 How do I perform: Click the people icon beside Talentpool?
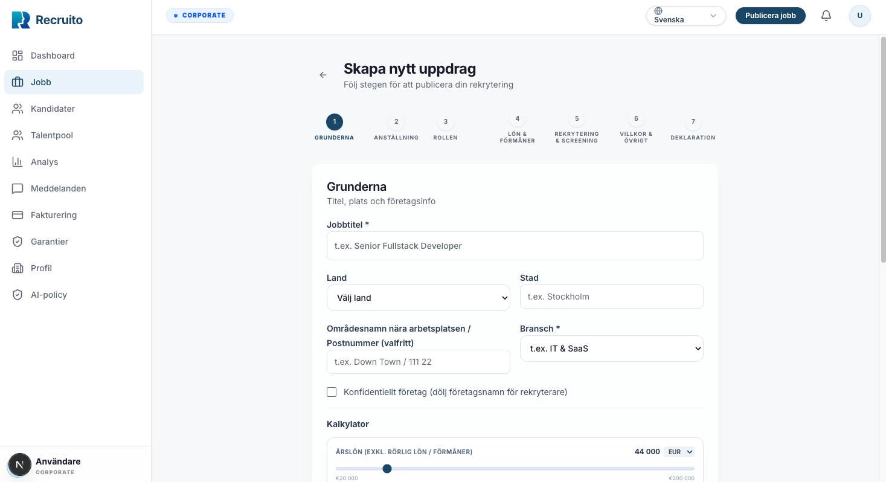point(18,135)
